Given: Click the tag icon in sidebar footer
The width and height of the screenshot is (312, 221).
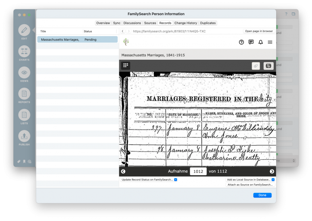Looking at the screenshot, I should pyautogui.click(x=19, y=161).
